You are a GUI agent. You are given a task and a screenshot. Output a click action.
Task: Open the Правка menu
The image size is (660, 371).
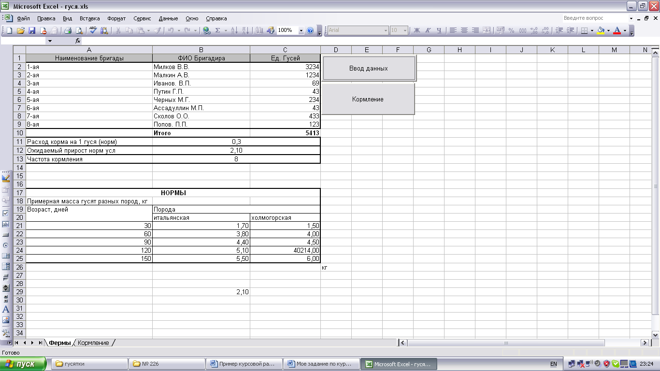point(46,18)
